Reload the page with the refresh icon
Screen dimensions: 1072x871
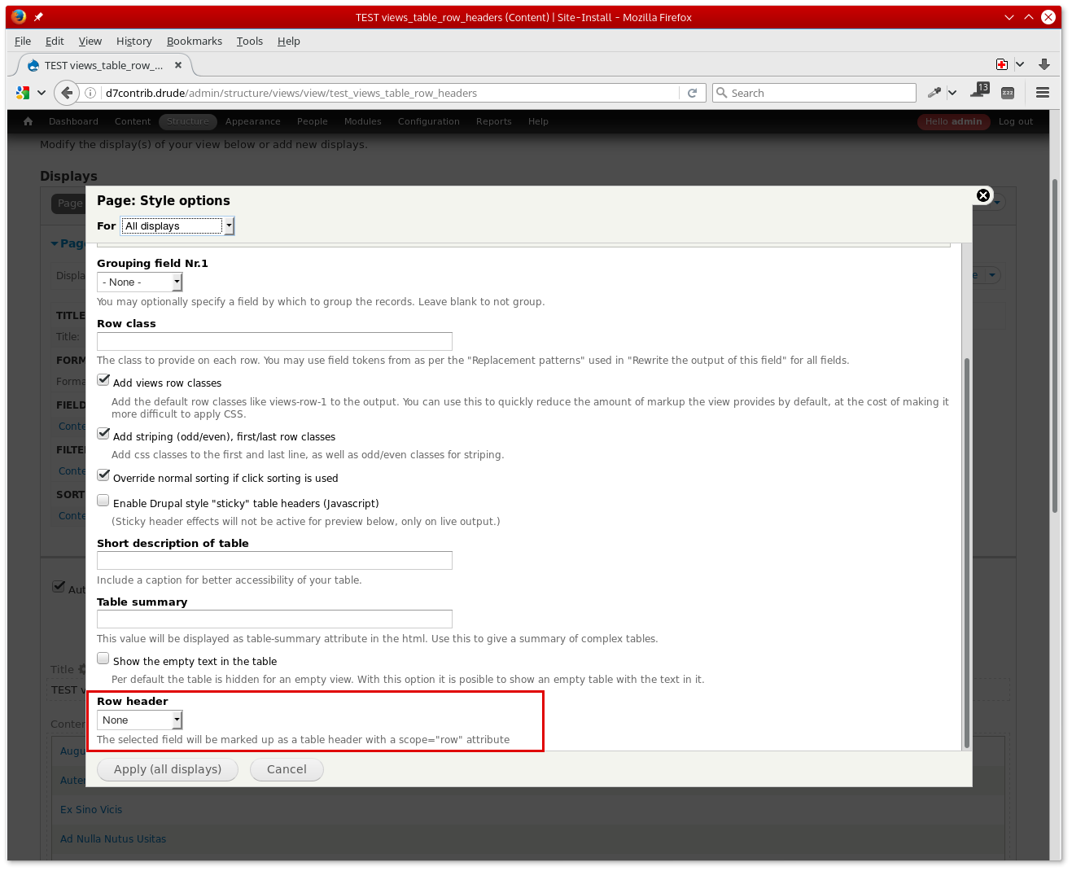click(x=692, y=92)
